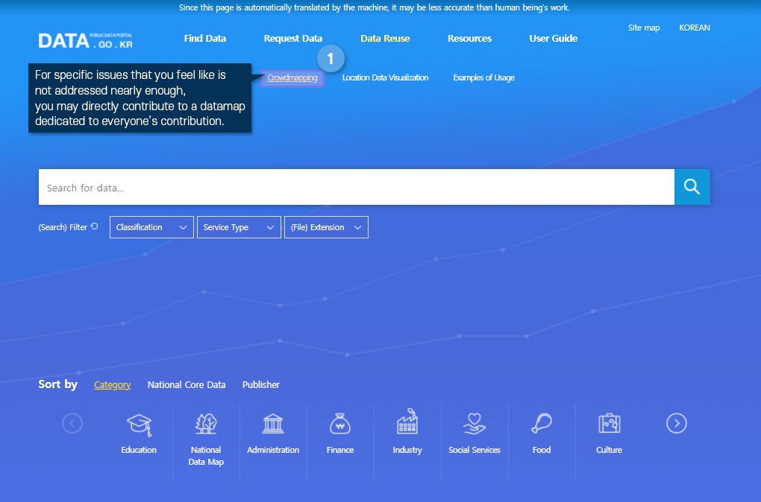
Task: Pick the Food category icon
Action: (542, 425)
